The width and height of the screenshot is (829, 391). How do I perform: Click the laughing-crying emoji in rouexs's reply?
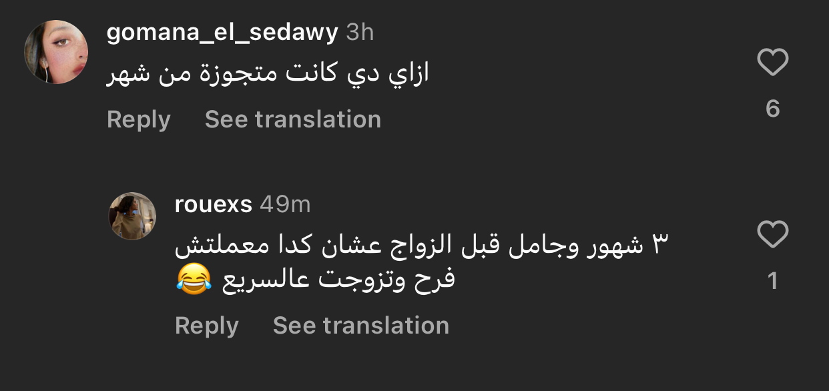(194, 280)
